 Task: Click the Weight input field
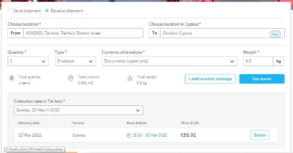click(258, 61)
